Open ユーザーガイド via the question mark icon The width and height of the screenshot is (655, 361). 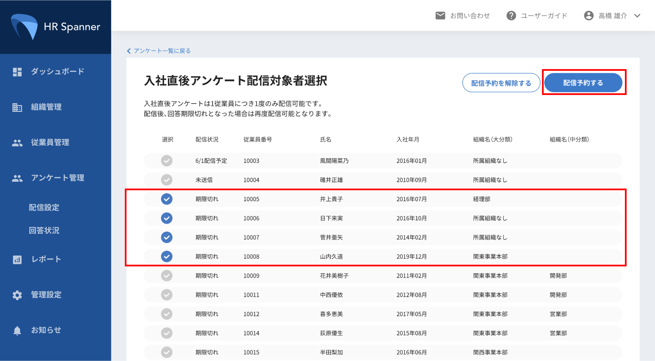(511, 16)
